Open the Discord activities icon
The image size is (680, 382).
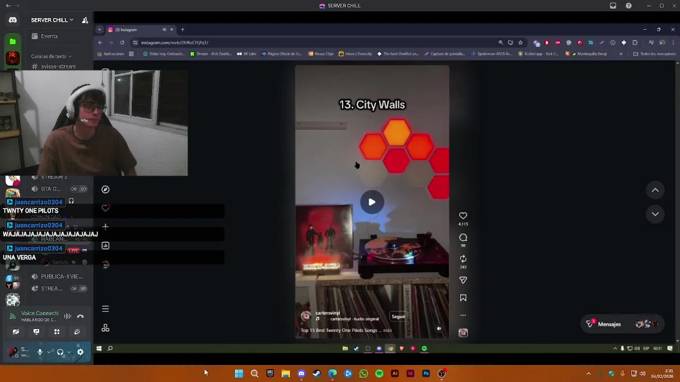point(57,332)
